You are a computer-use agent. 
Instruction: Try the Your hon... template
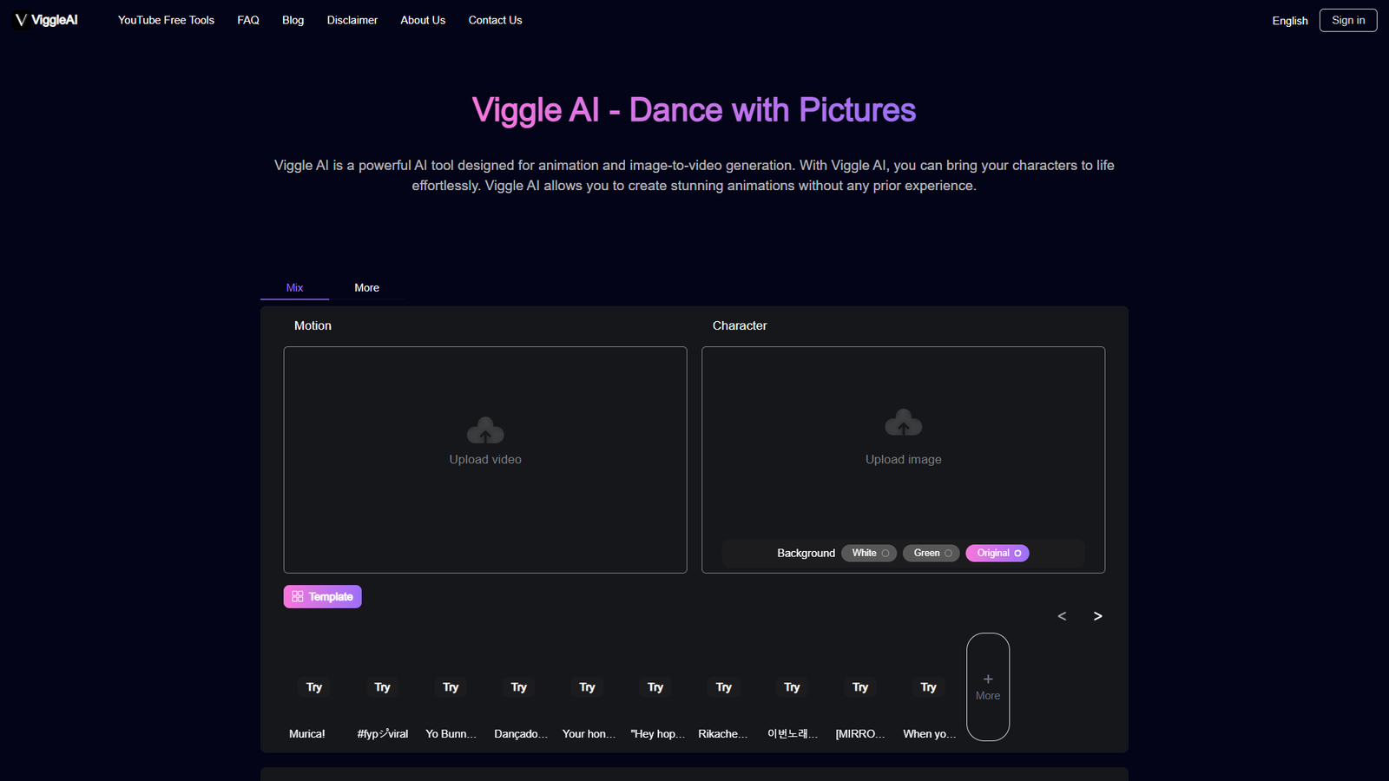tap(588, 687)
